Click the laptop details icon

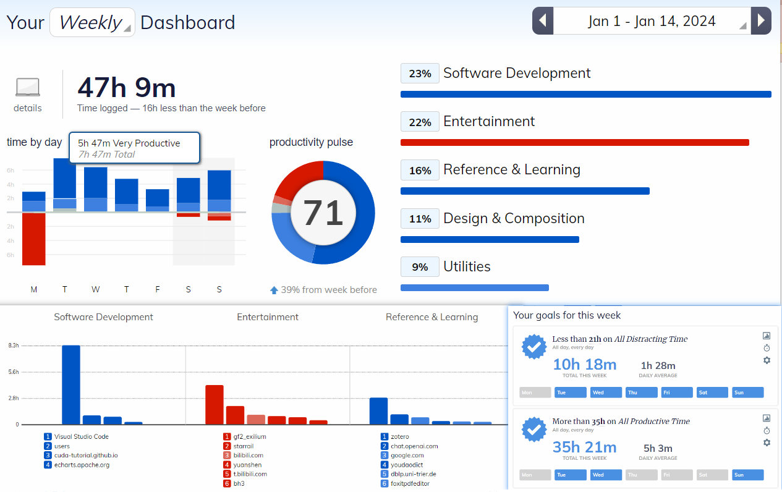coord(28,88)
